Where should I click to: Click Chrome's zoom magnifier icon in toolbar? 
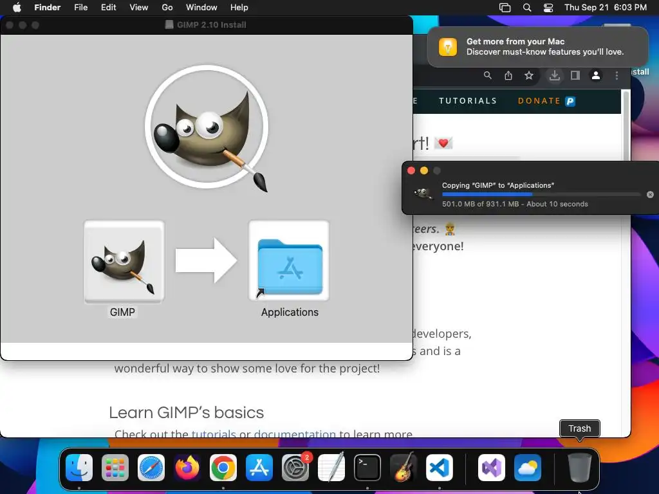tap(488, 75)
